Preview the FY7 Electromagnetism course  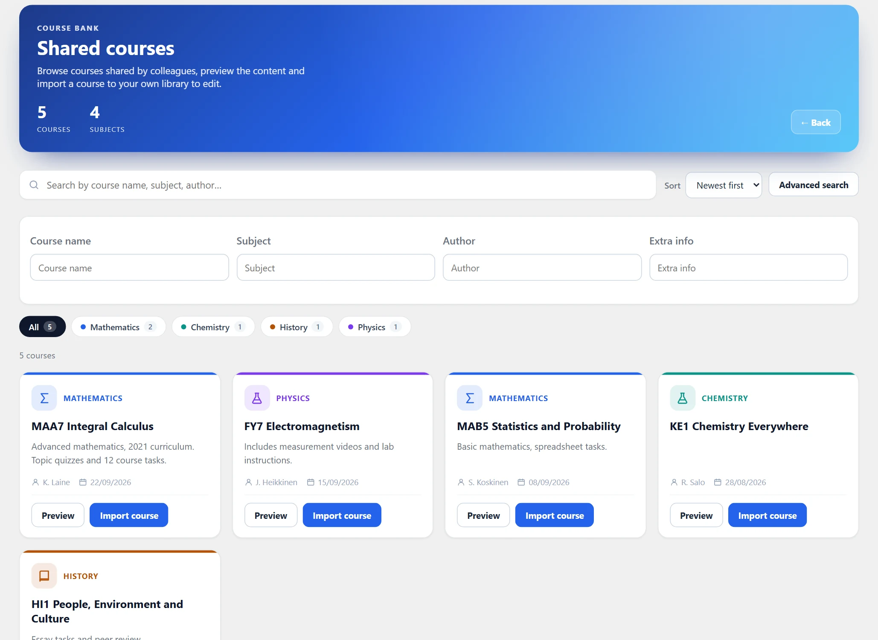pos(271,515)
